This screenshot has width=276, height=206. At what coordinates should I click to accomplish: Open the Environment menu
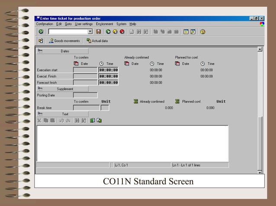click(x=104, y=24)
